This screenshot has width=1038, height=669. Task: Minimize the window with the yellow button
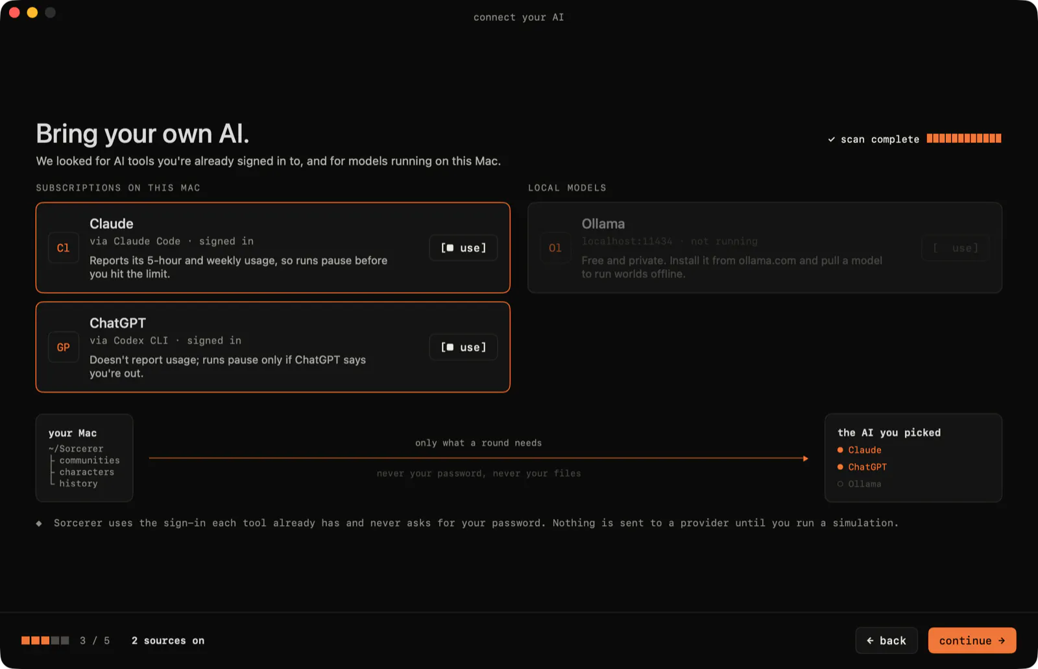[32, 12]
